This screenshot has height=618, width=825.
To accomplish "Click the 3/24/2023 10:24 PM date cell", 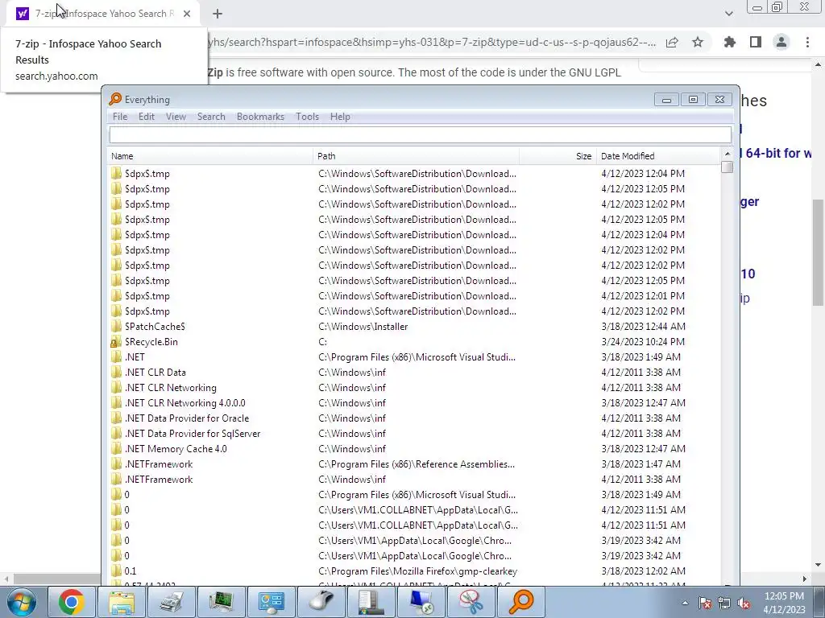I will 643,342.
